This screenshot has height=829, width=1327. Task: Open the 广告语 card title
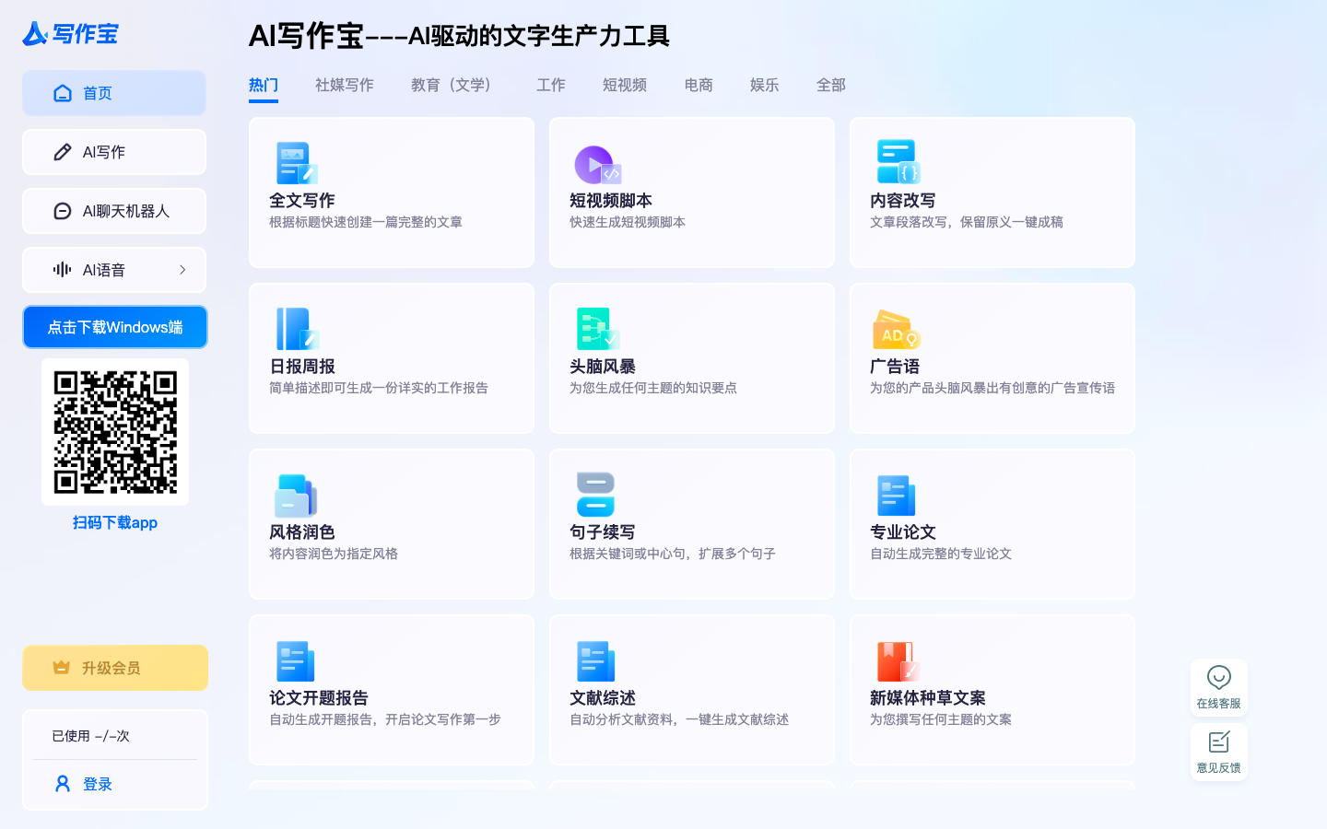(x=895, y=367)
